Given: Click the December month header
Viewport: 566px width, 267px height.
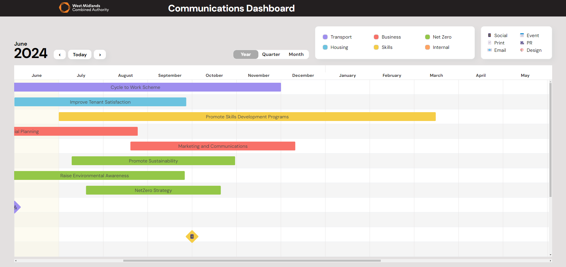Looking at the screenshot, I should [x=303, y=75].
